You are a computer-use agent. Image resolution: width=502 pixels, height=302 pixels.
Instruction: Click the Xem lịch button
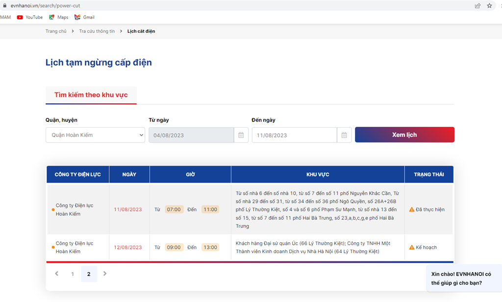tap(404, 135)
